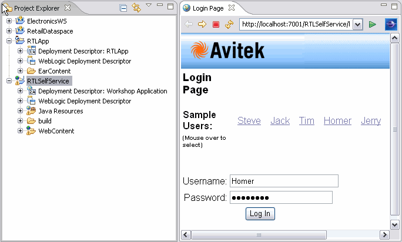Click the EarContent folder icon

tap(31, 70)
